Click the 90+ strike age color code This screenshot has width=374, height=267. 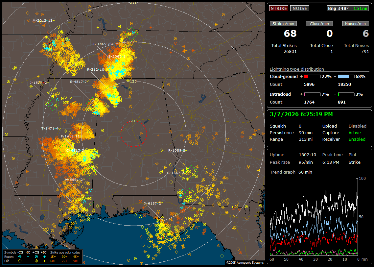coord(76,260)
